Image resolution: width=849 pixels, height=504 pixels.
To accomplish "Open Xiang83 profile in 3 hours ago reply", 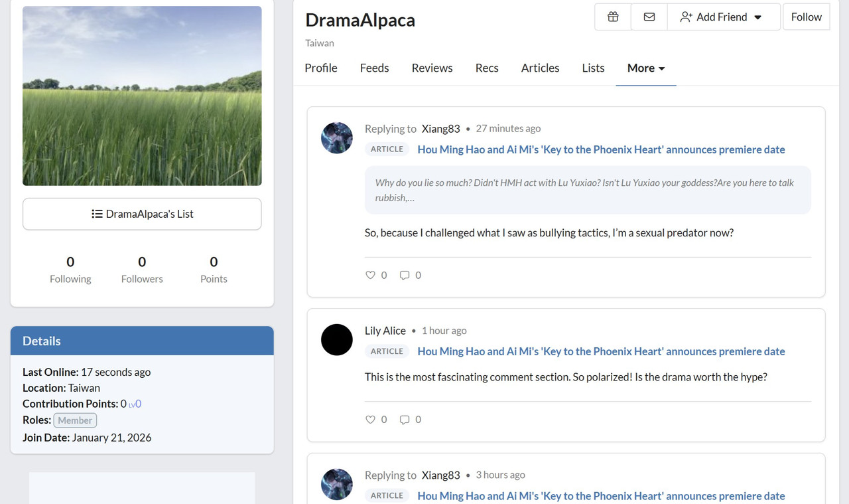I will (441, 475).
